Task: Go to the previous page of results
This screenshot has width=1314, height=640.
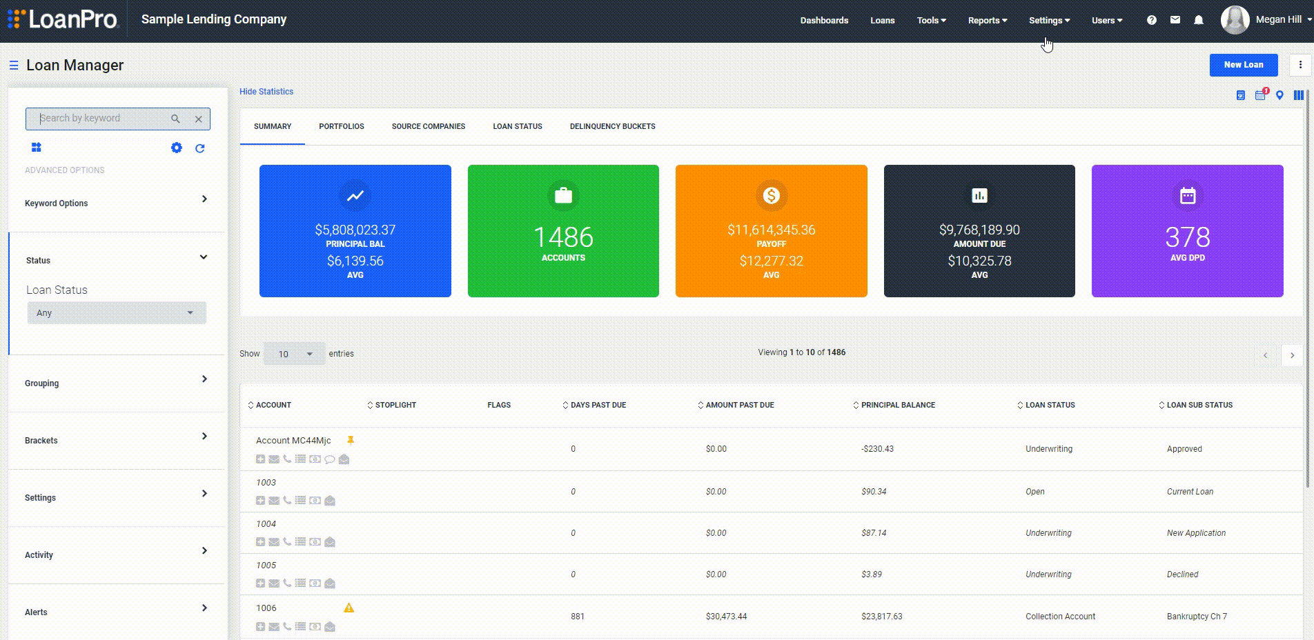Action: (x=1265, y=355)
